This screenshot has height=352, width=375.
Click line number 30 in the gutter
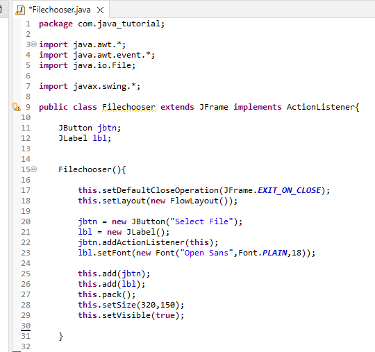(26, 326)
